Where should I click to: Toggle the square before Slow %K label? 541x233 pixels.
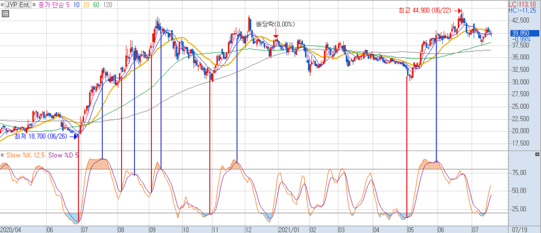[x=2, y=155]
